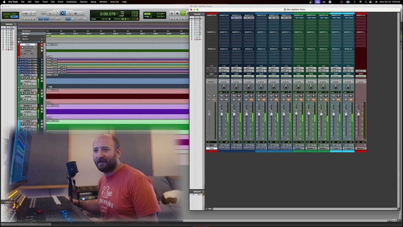This screenshot has height=227, width=403.
Task: Solo the Splitter 3 mixer channel
Action: tap(321, 100)
